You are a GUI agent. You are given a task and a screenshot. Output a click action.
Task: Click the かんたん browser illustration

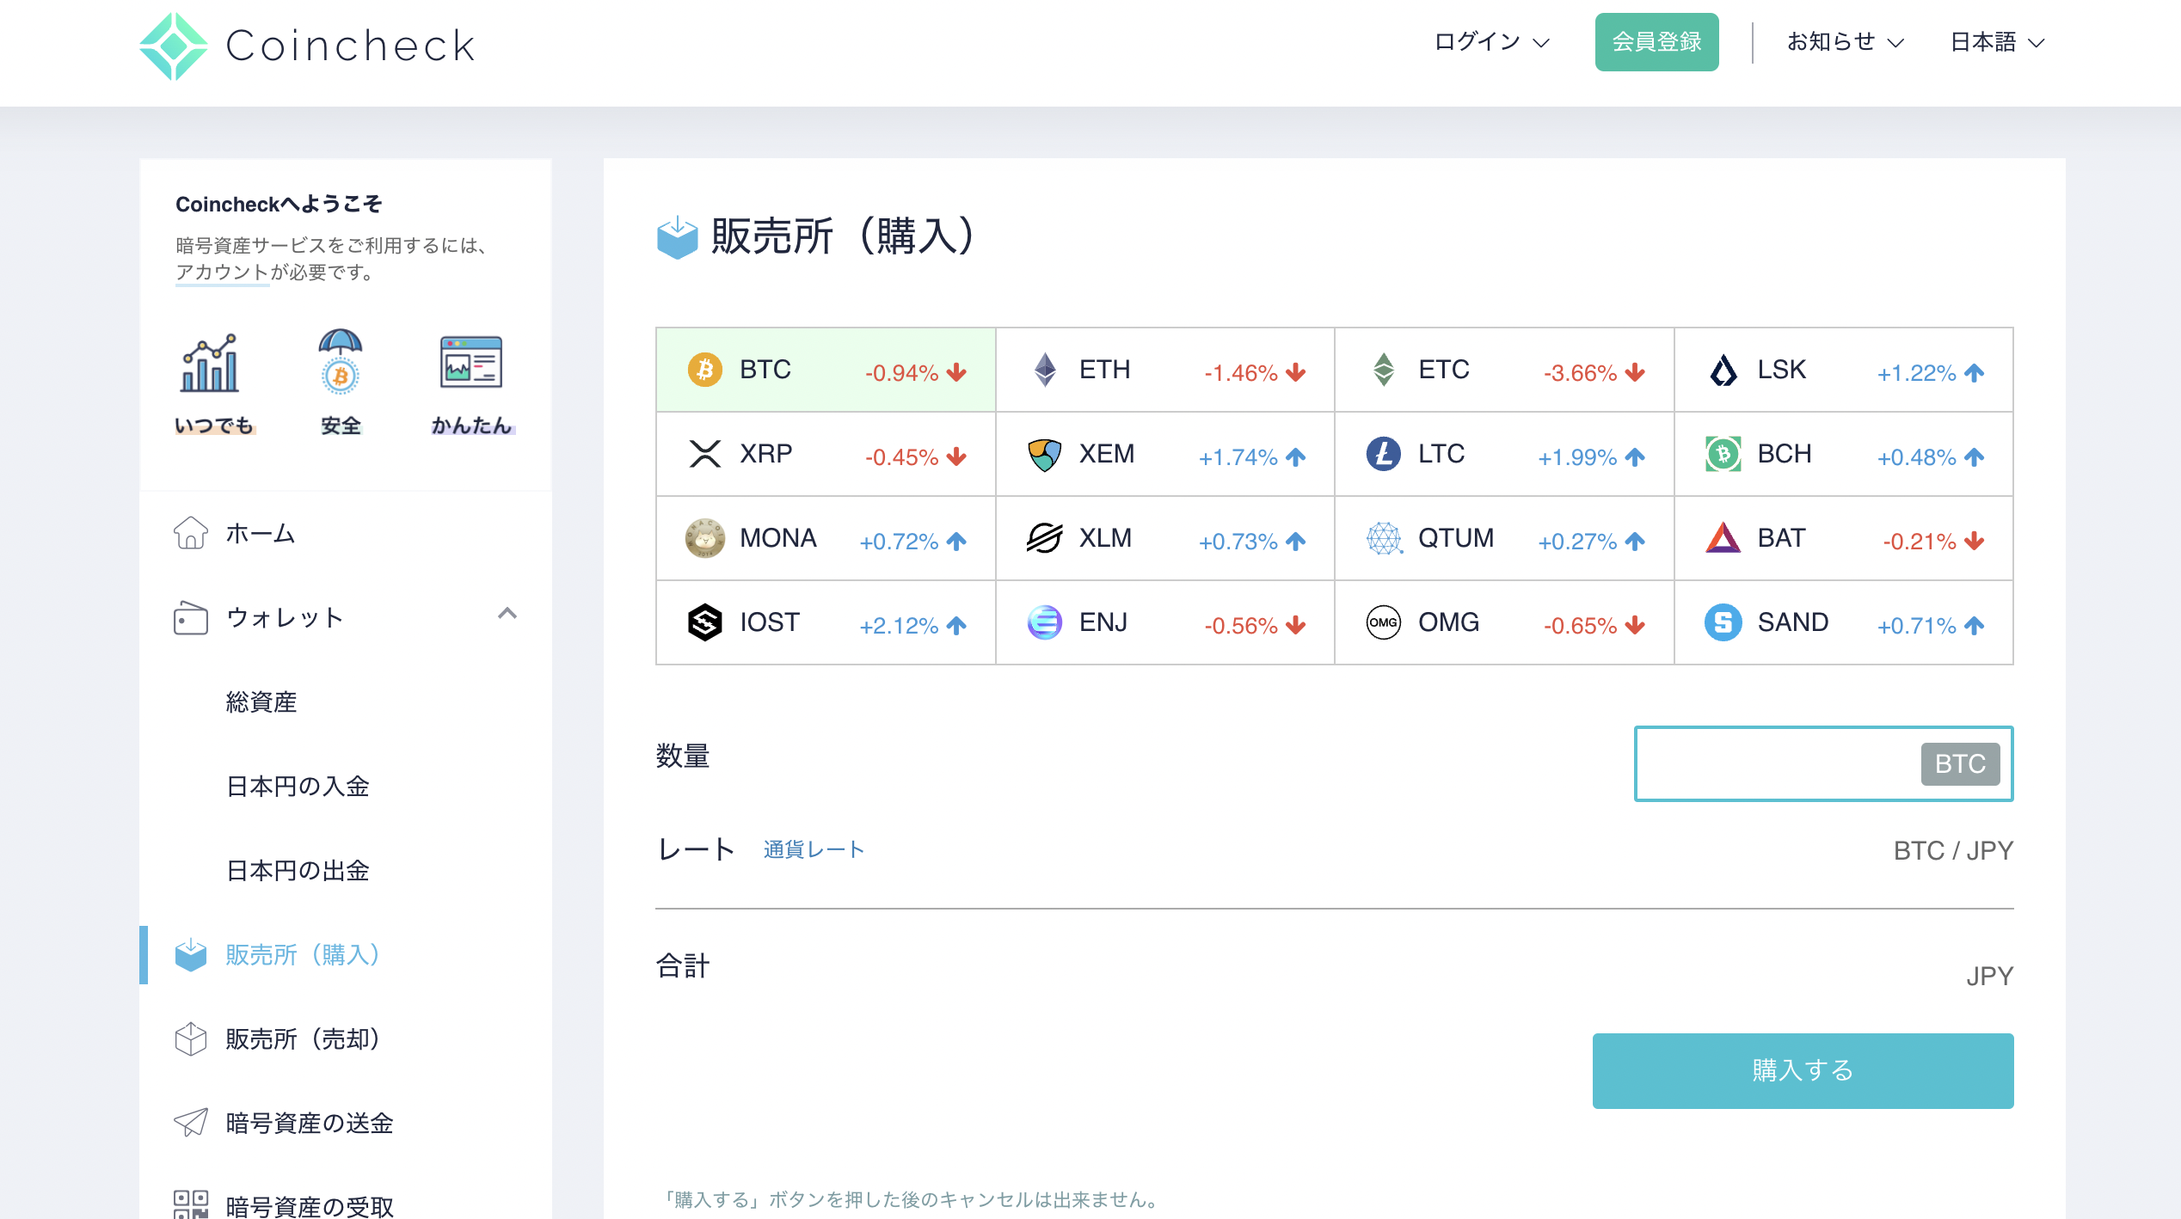tap(471, 362)
